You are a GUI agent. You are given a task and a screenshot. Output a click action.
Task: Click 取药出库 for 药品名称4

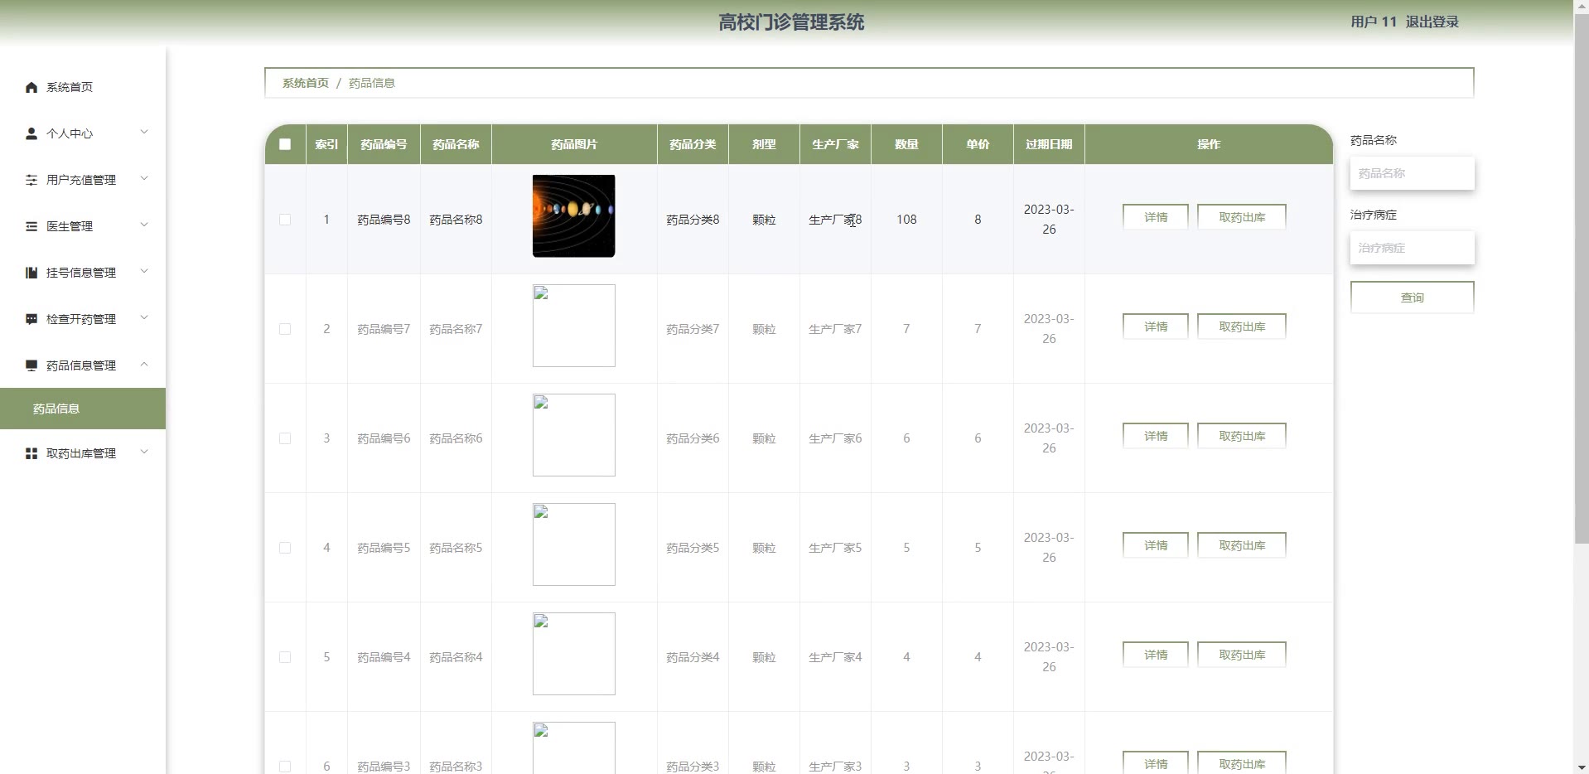pos(1242,655)
